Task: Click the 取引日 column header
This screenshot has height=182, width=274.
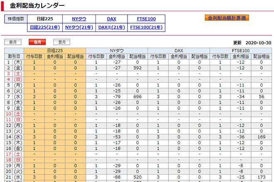Action: coord(14,56)
